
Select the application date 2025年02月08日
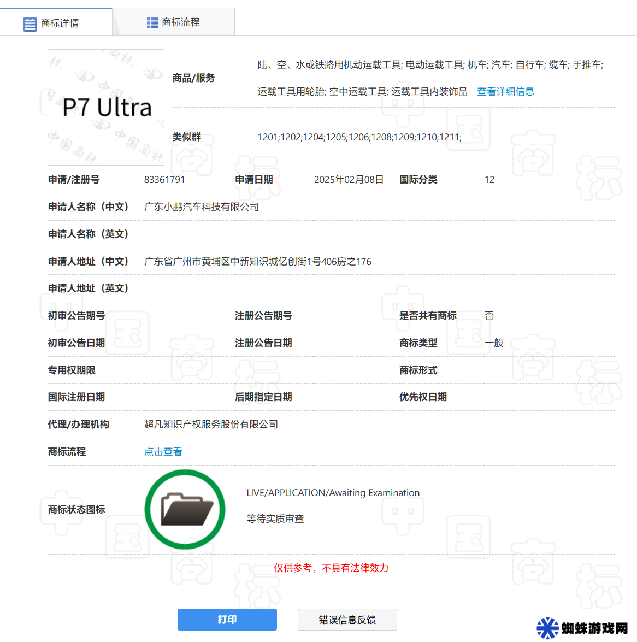point(349,180)
